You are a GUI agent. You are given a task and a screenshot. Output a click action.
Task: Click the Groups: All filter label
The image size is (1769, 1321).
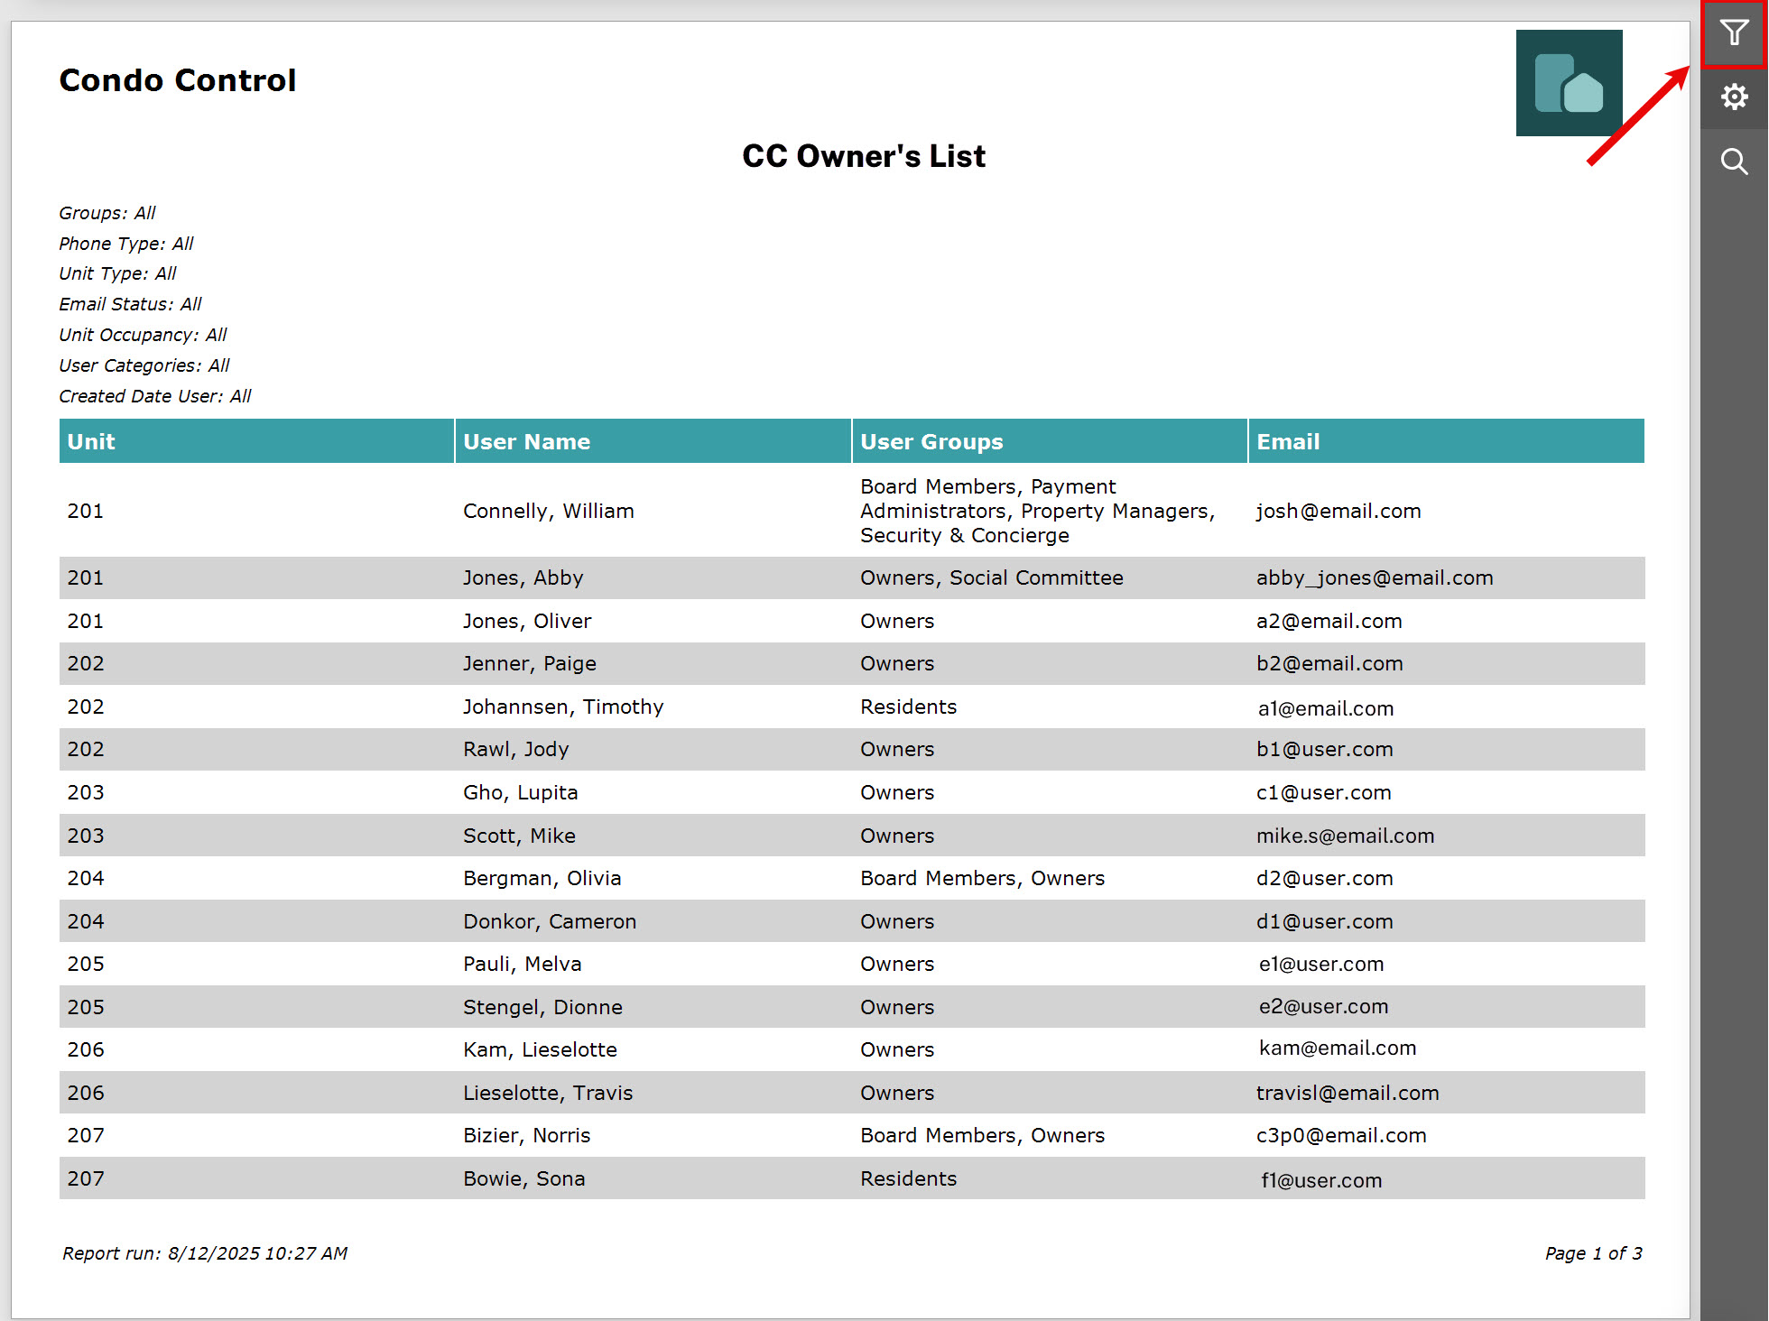coord(107,213)
